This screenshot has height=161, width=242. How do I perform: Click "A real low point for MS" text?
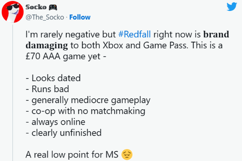(x=72, y=154)
